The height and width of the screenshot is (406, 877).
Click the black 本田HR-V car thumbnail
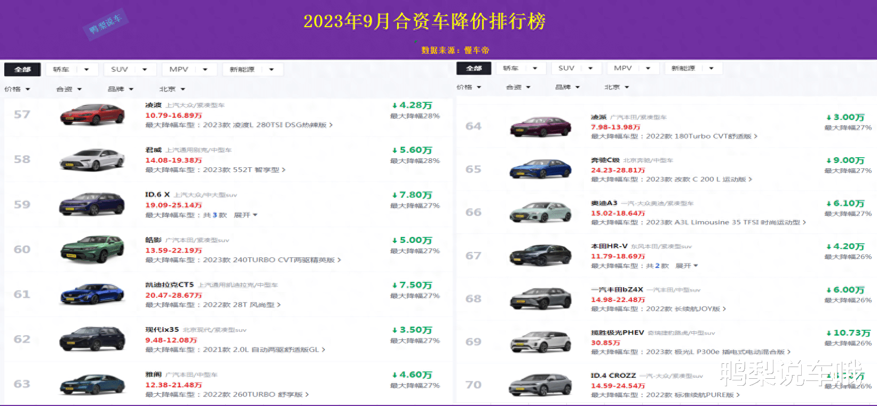541,255
